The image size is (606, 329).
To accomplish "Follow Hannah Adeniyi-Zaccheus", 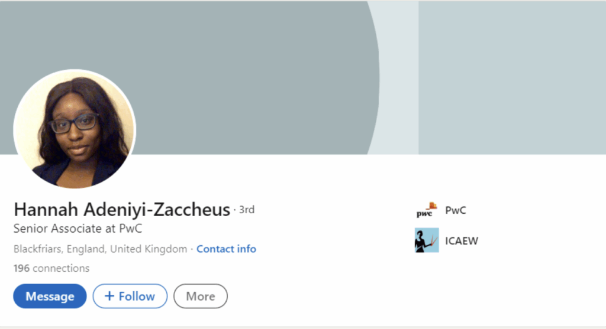I will (x=130, y=297).
